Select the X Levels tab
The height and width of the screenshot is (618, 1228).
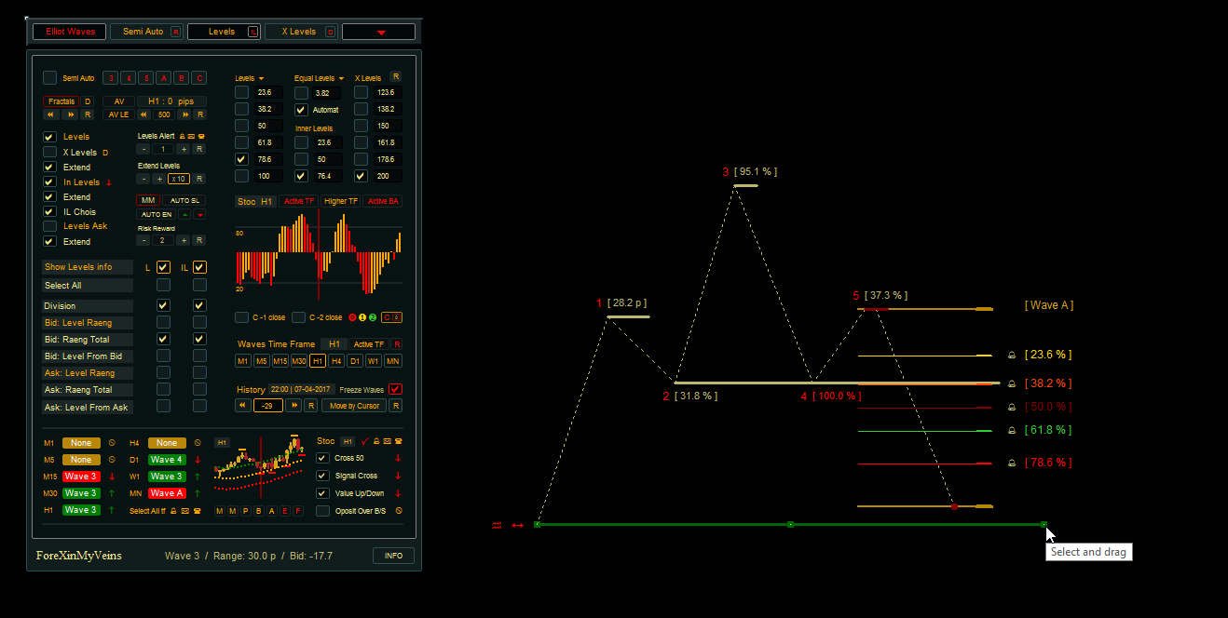[x=298, y=32]
